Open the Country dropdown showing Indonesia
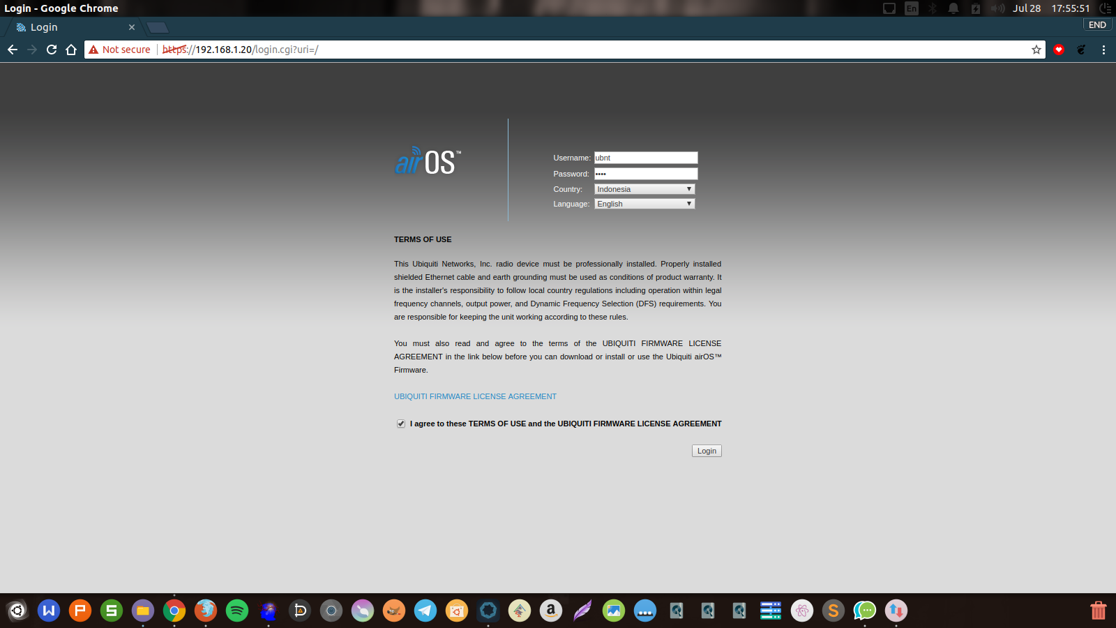The image size is (1116, 628). click(x=644, y=189)
